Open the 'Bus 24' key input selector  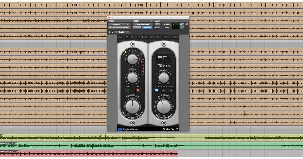coord(122,32)
